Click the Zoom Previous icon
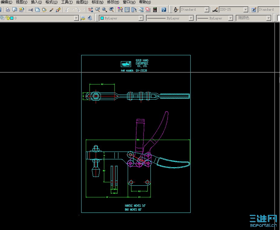Screen dimensions: 280x230 [111, 10]
